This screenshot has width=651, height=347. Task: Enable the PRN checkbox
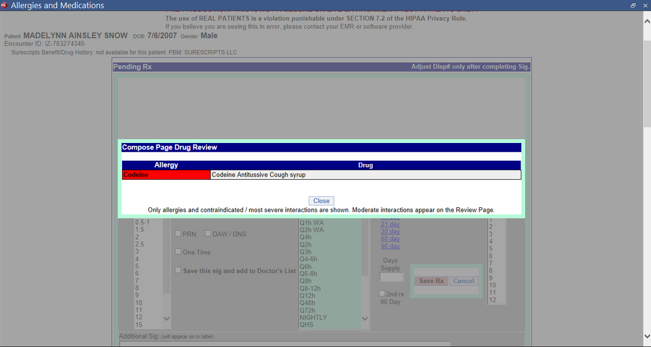coord(179,234)
